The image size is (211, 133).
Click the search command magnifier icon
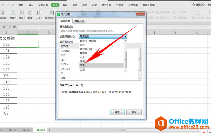194,5
